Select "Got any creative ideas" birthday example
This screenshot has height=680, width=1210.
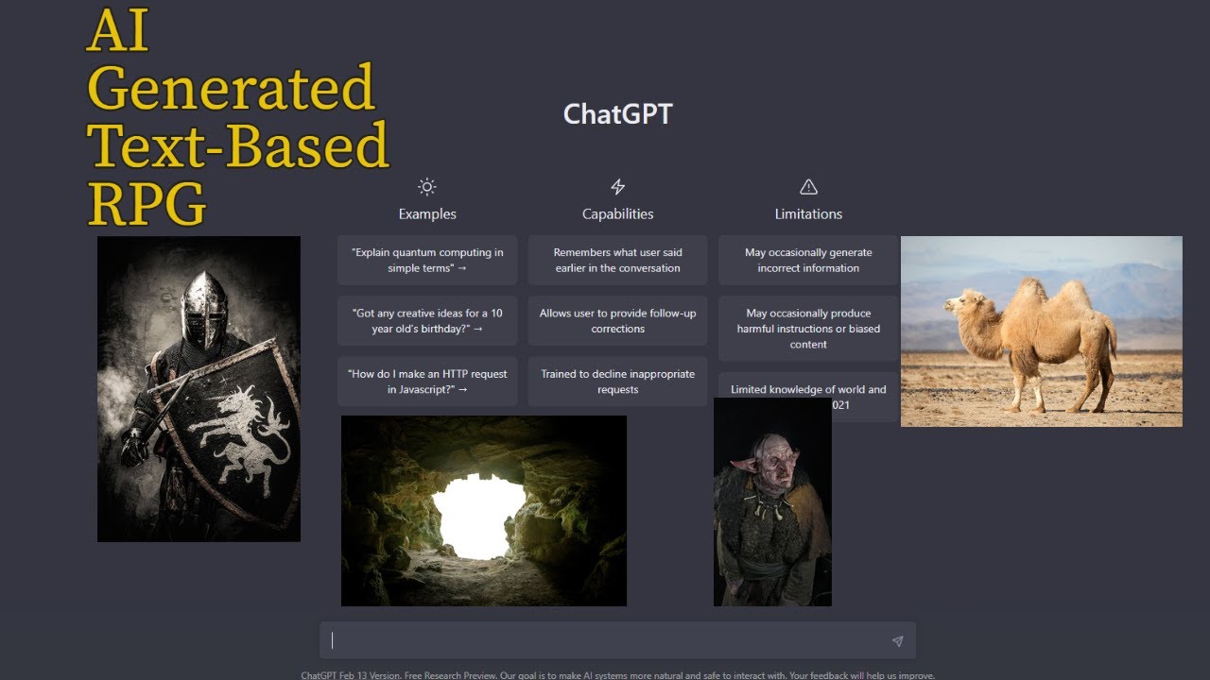coord(427,321)
